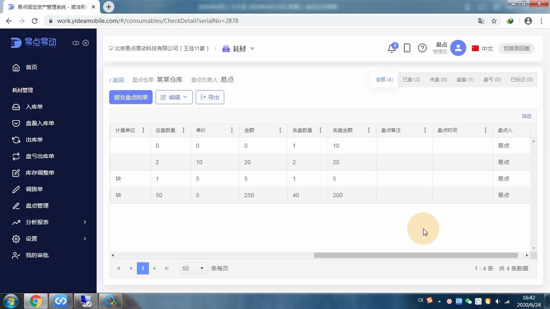550x309 pixels.
Task: Open 盘亏出库单 in the sidebar
Action: (40, 156)
